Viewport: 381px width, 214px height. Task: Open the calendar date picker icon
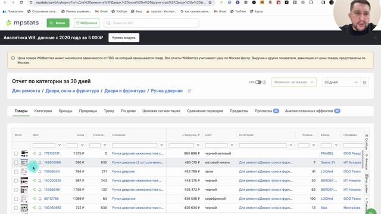[x=364, y=82]
